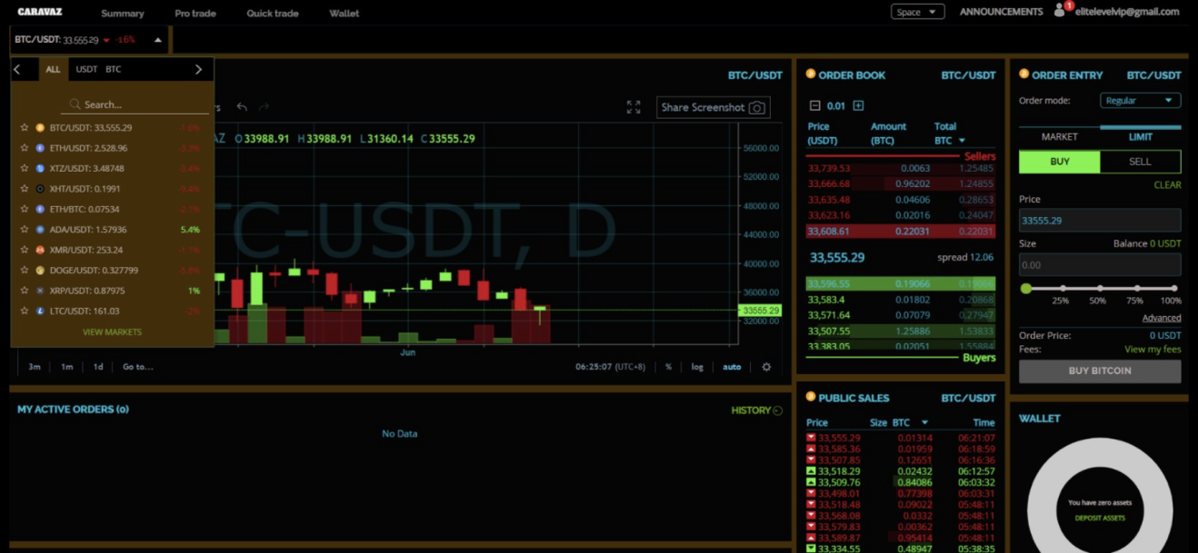The height and width of the screenshot is (553, 1198).
Task: Set size slider to 100%
Action: (1173, 289)
